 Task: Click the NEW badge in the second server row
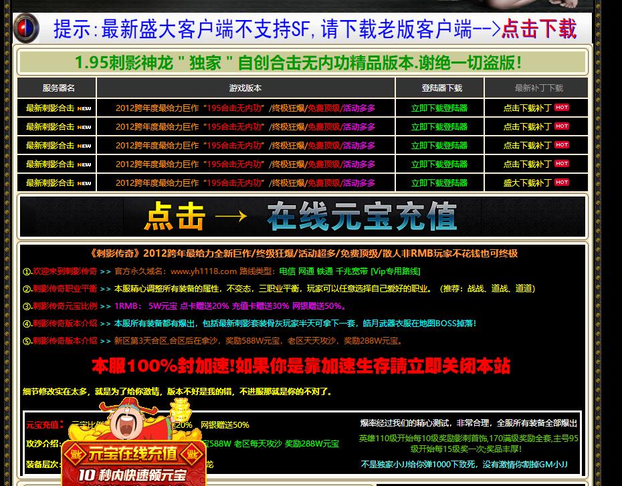point(84,127)
